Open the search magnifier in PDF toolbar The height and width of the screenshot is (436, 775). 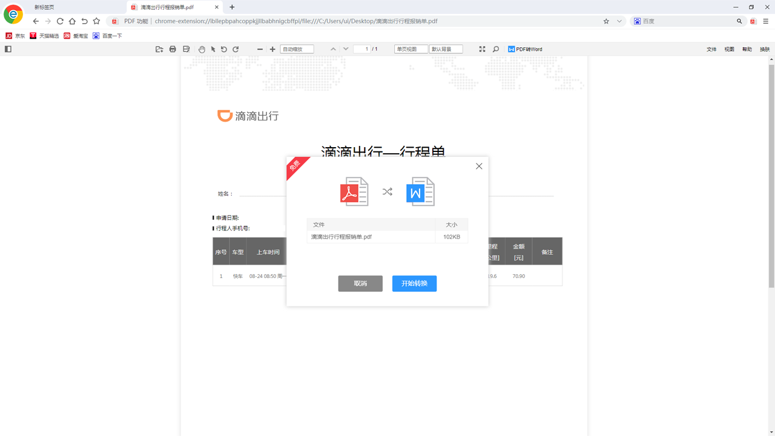496,49
